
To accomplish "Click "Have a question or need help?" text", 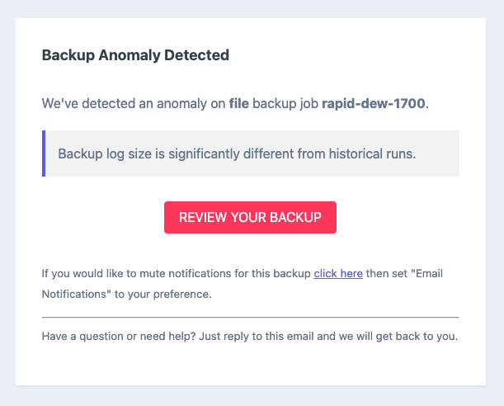I will tap(113, 336).
